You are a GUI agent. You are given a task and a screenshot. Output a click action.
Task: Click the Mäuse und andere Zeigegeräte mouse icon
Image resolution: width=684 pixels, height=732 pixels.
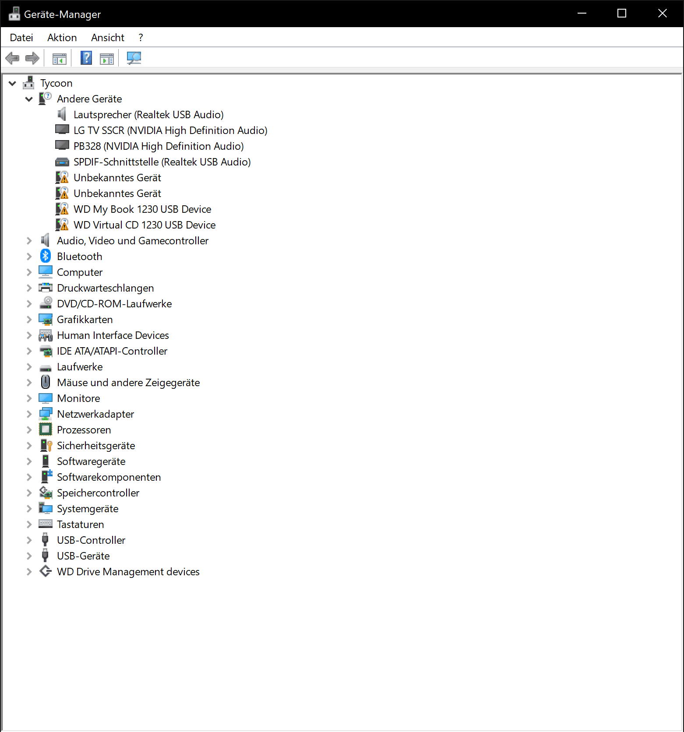pyautogui.click(x=45, y=382)
